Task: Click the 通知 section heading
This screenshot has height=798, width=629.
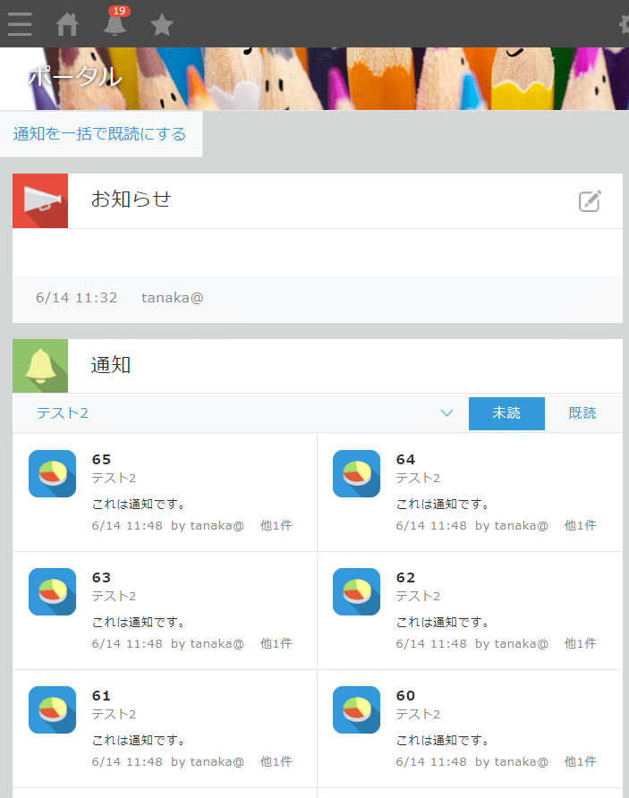Action: (x=111, y=365)
